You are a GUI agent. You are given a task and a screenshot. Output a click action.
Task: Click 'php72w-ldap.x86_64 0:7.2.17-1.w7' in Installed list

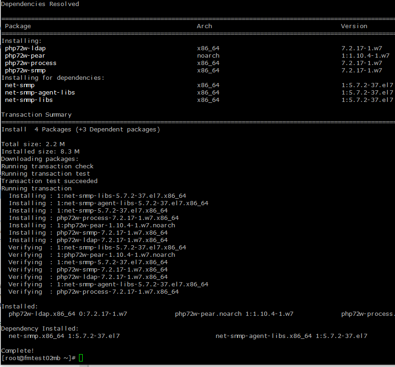point(68,314)
